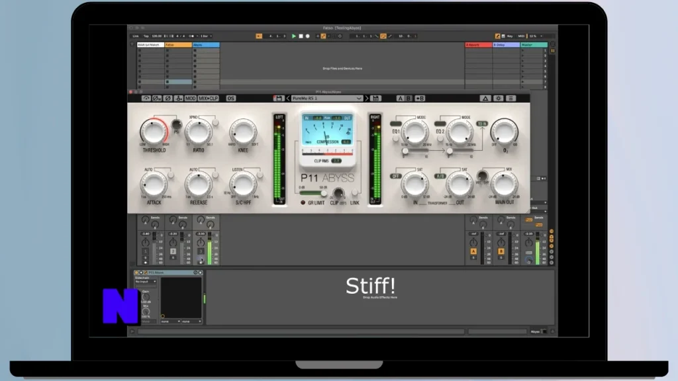Select the Fatso track header
This screenshot has width=678, height=381.
(178, 45)
